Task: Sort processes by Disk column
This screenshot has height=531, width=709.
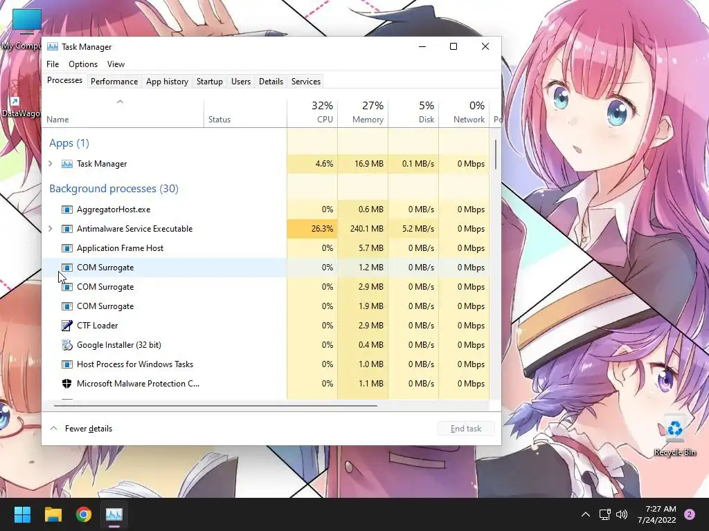Action: 413,113
